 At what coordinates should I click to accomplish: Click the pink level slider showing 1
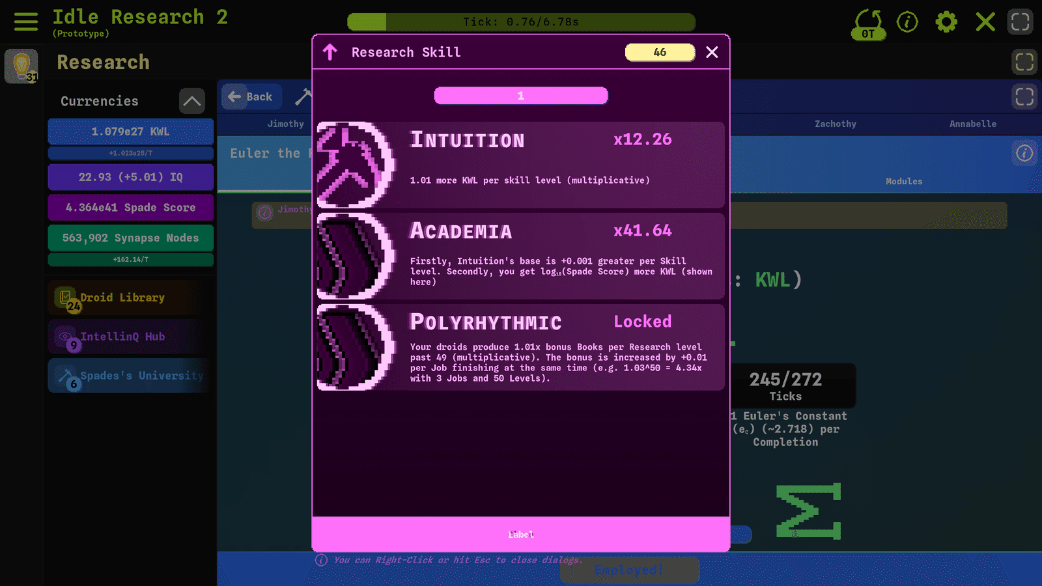(521, 96)
